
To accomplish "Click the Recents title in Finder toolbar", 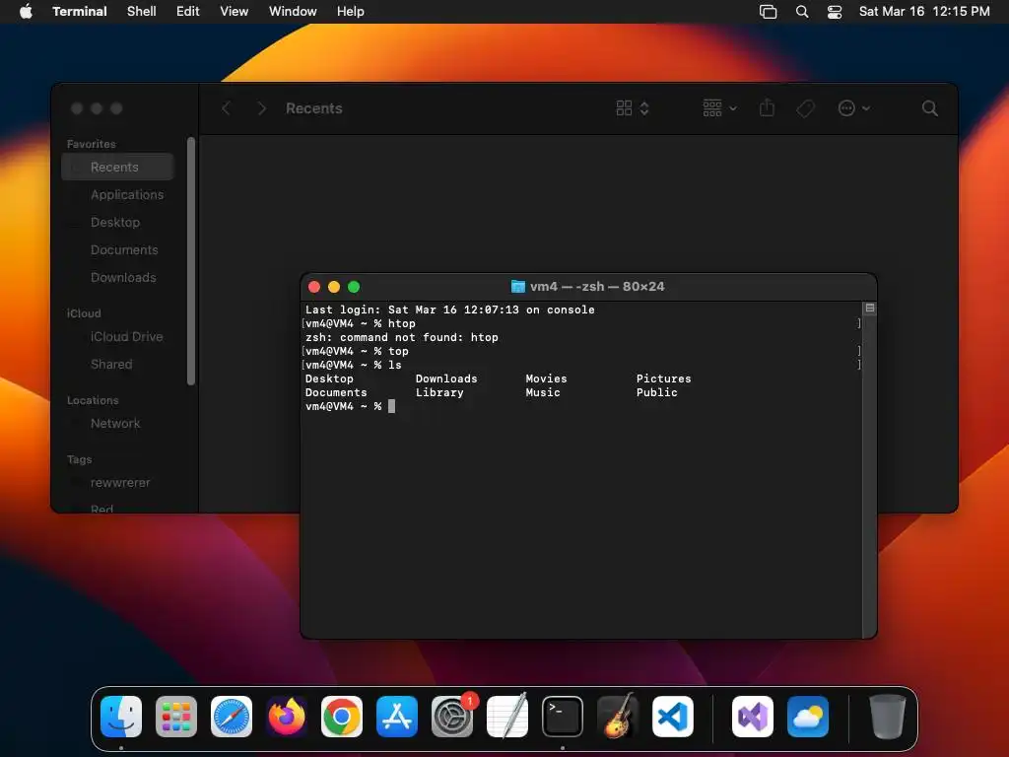I will (314, 108).
